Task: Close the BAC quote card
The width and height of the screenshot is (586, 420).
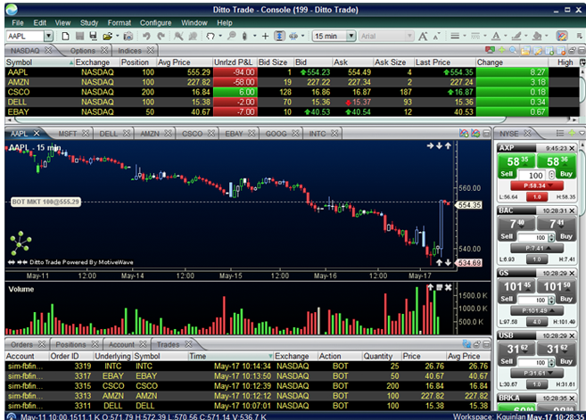Action: click(x=572, y=210)
